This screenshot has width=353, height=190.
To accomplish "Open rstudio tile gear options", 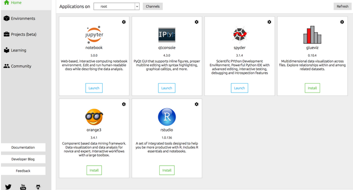I will (x=197, y=104).
